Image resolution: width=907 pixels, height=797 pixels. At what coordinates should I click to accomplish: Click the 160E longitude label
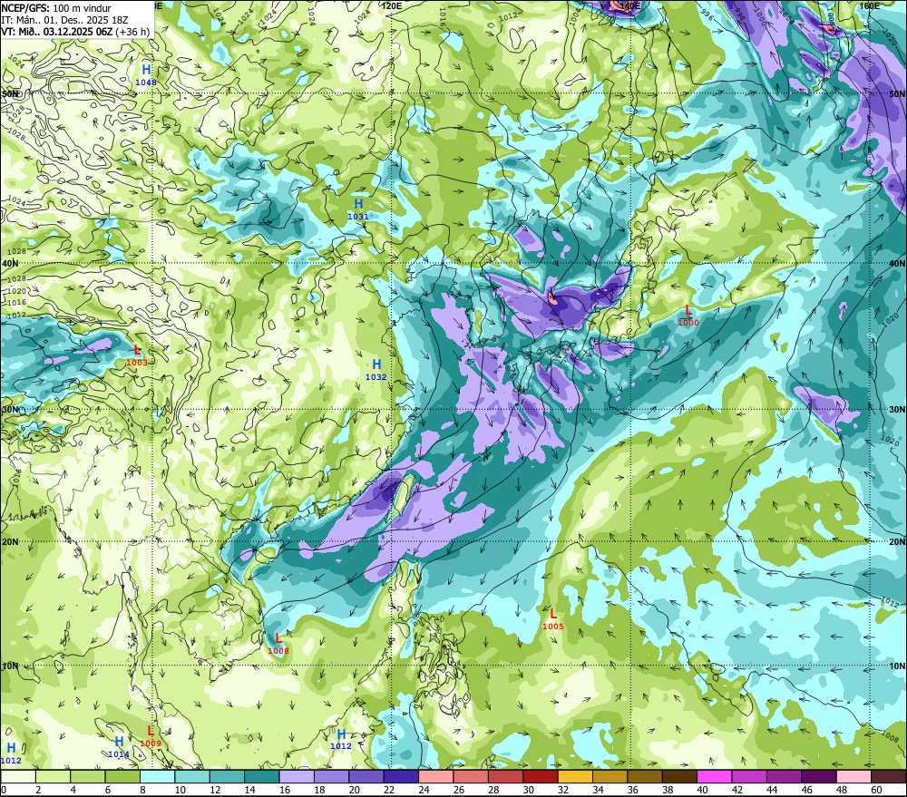870,5
